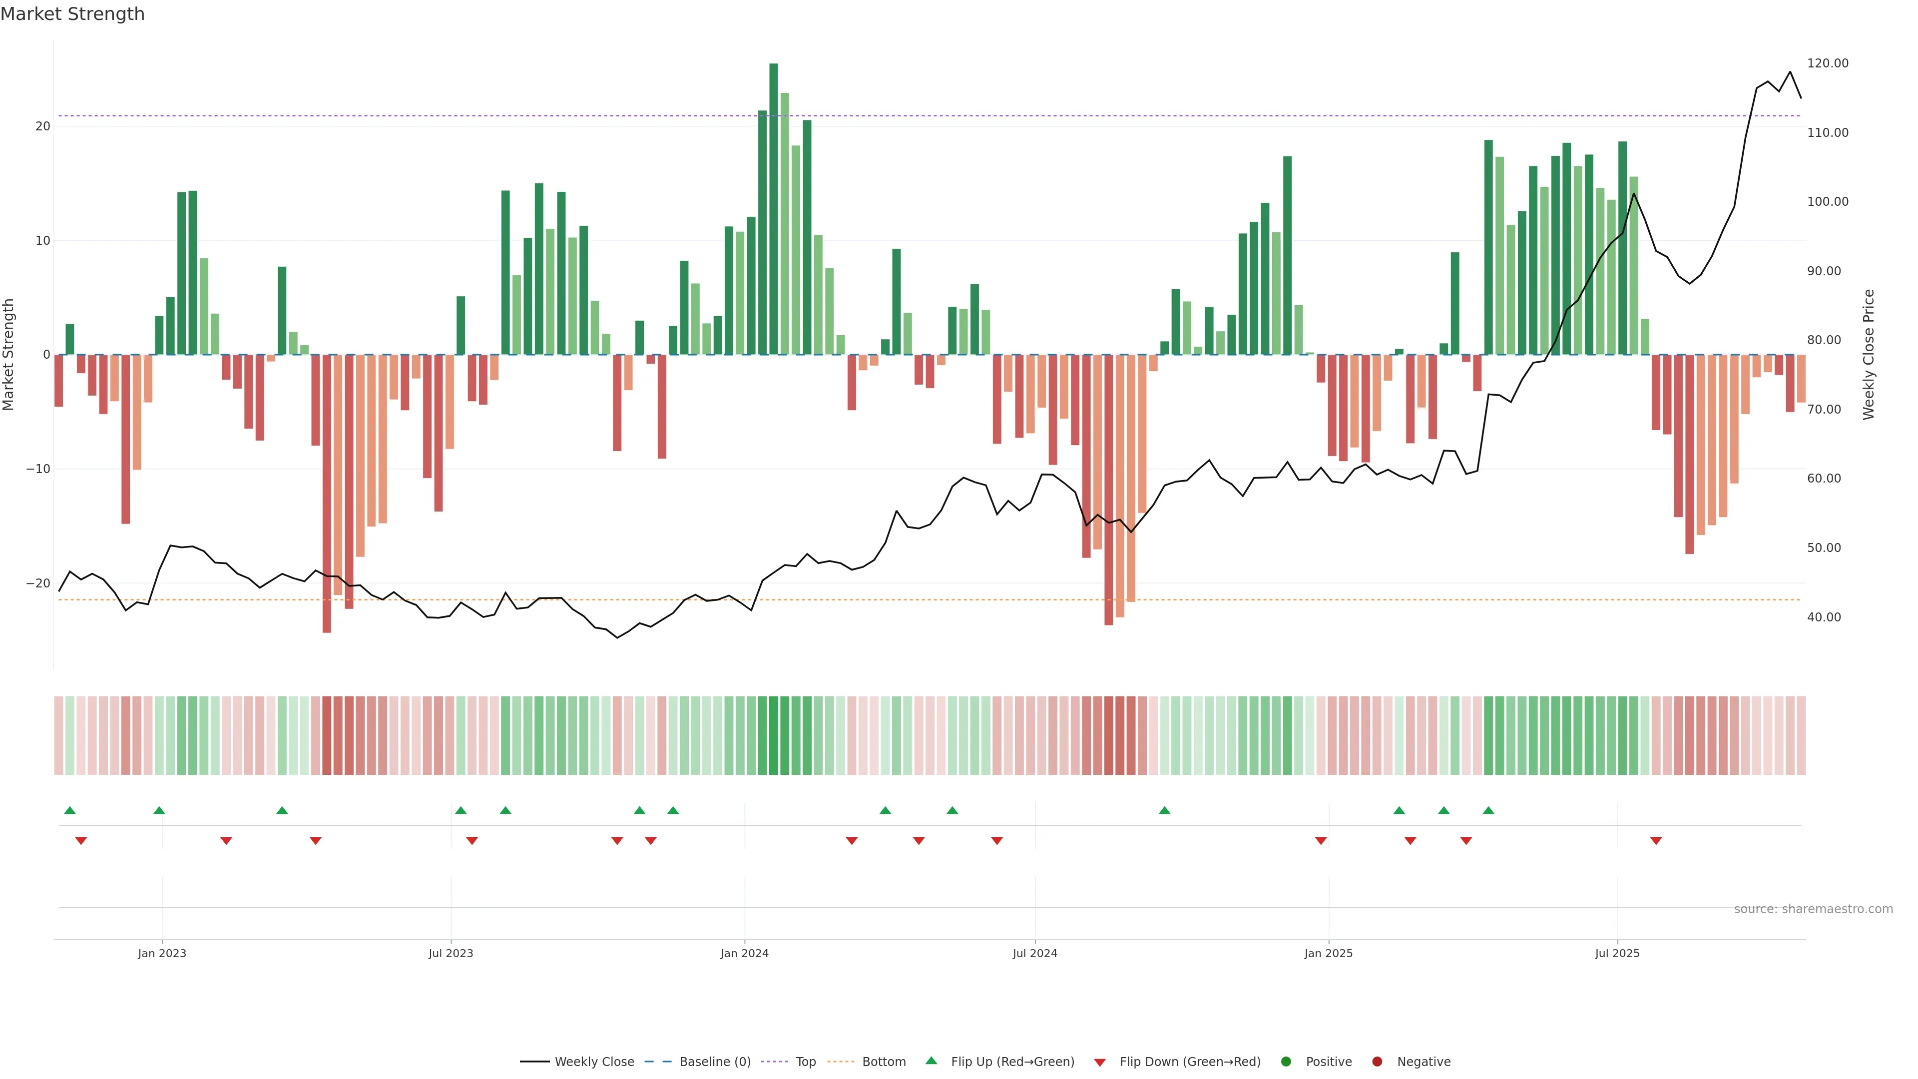Click the first green flip-up triangle marker on the left

pos(70,810)
